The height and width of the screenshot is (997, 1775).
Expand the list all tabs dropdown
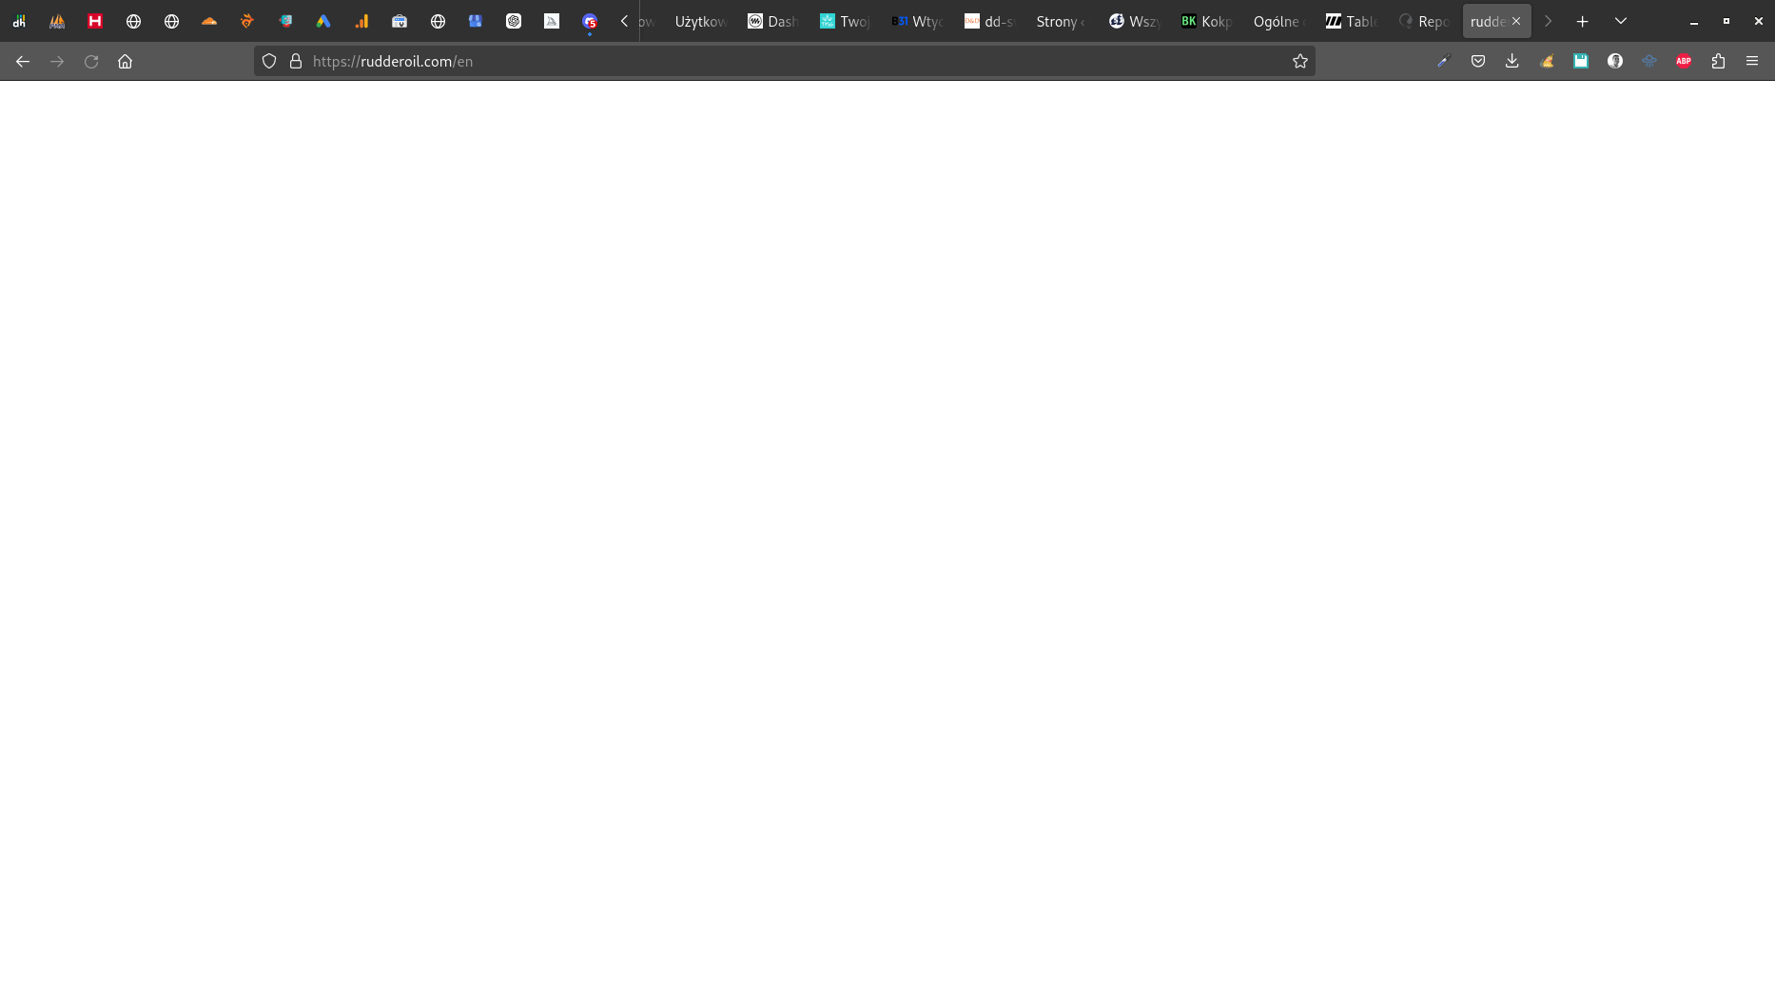tap(1621, 21)
